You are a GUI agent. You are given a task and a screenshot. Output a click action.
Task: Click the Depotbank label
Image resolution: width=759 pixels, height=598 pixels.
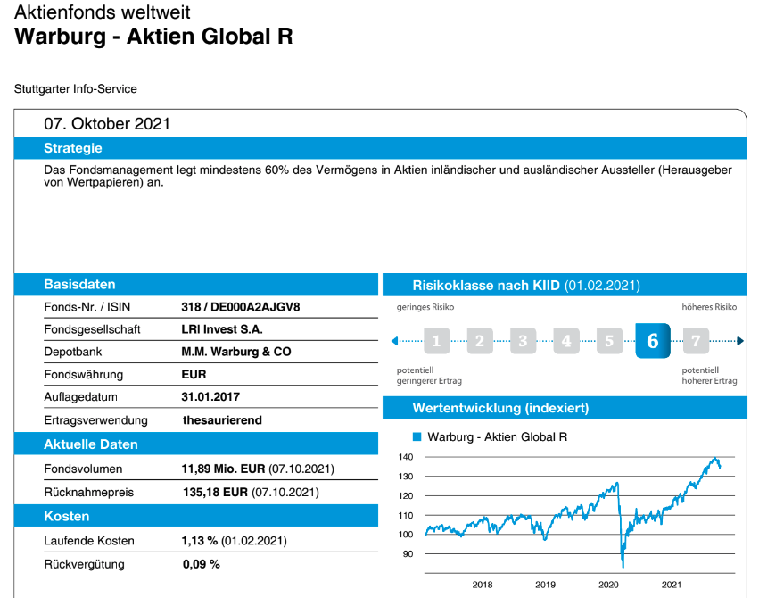(73, 352)
